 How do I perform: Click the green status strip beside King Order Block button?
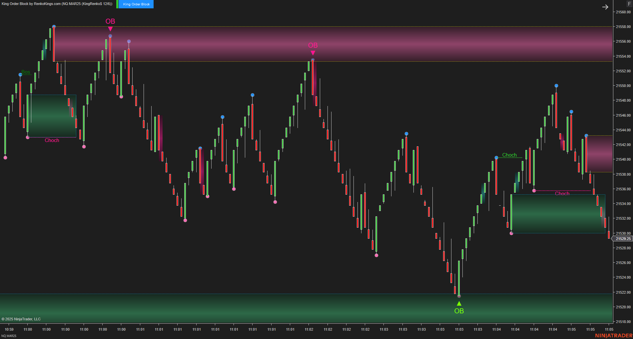tap(117, 4)
